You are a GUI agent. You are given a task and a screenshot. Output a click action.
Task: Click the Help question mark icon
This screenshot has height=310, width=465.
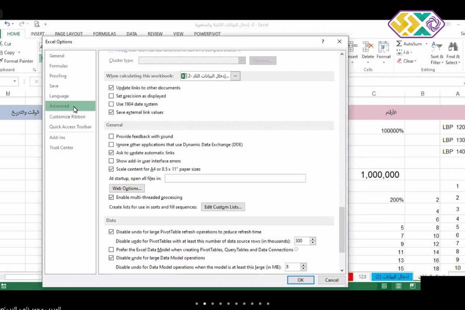[323, 42]
